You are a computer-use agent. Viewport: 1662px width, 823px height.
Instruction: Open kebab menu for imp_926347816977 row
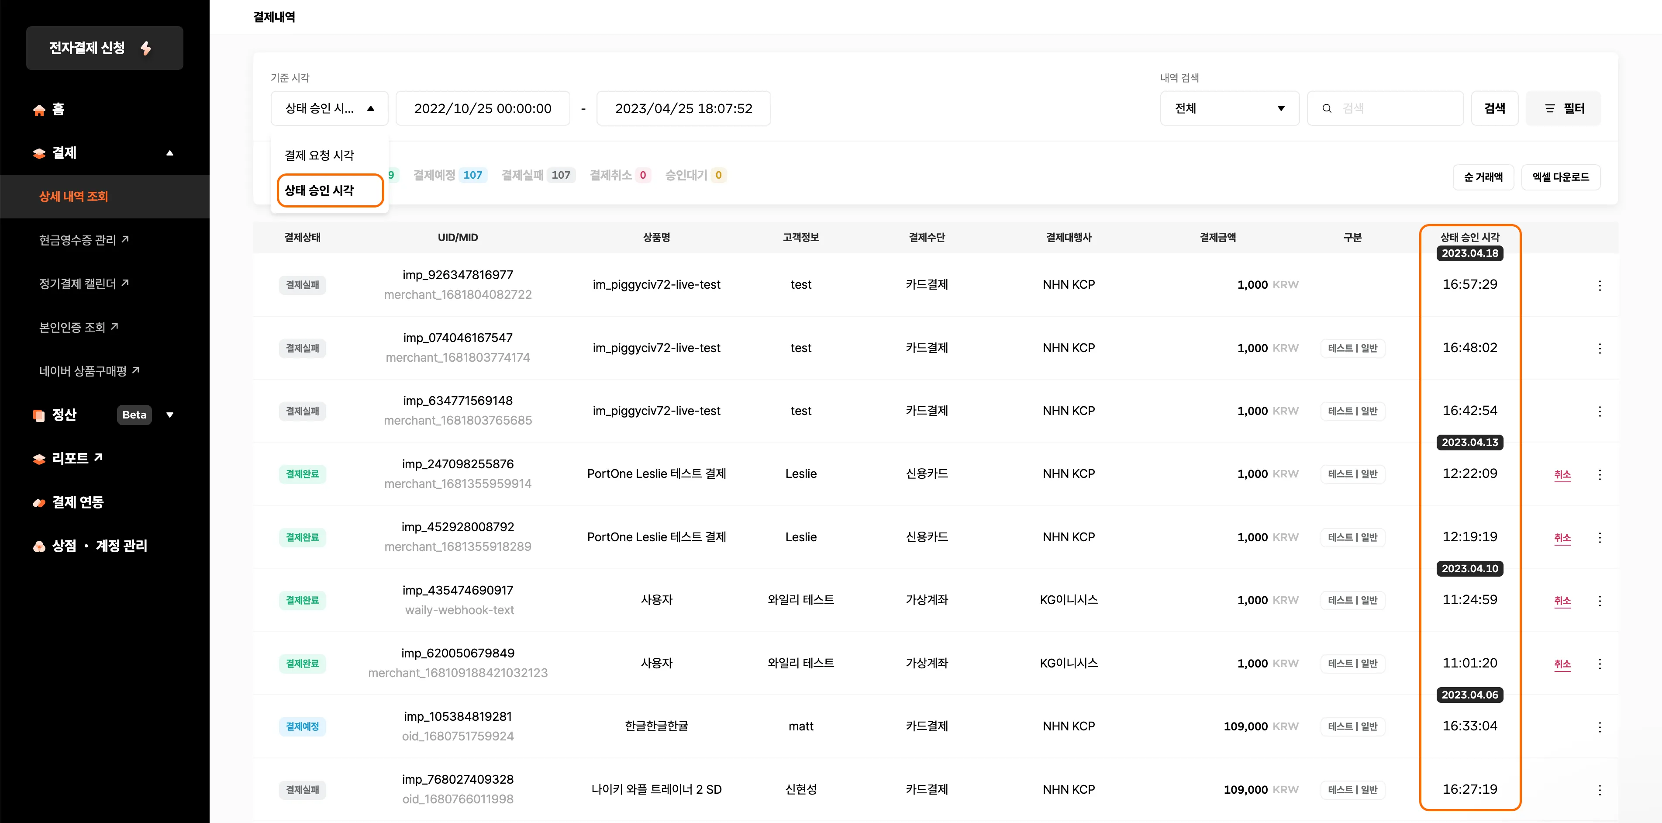(x=1600, y=285)
